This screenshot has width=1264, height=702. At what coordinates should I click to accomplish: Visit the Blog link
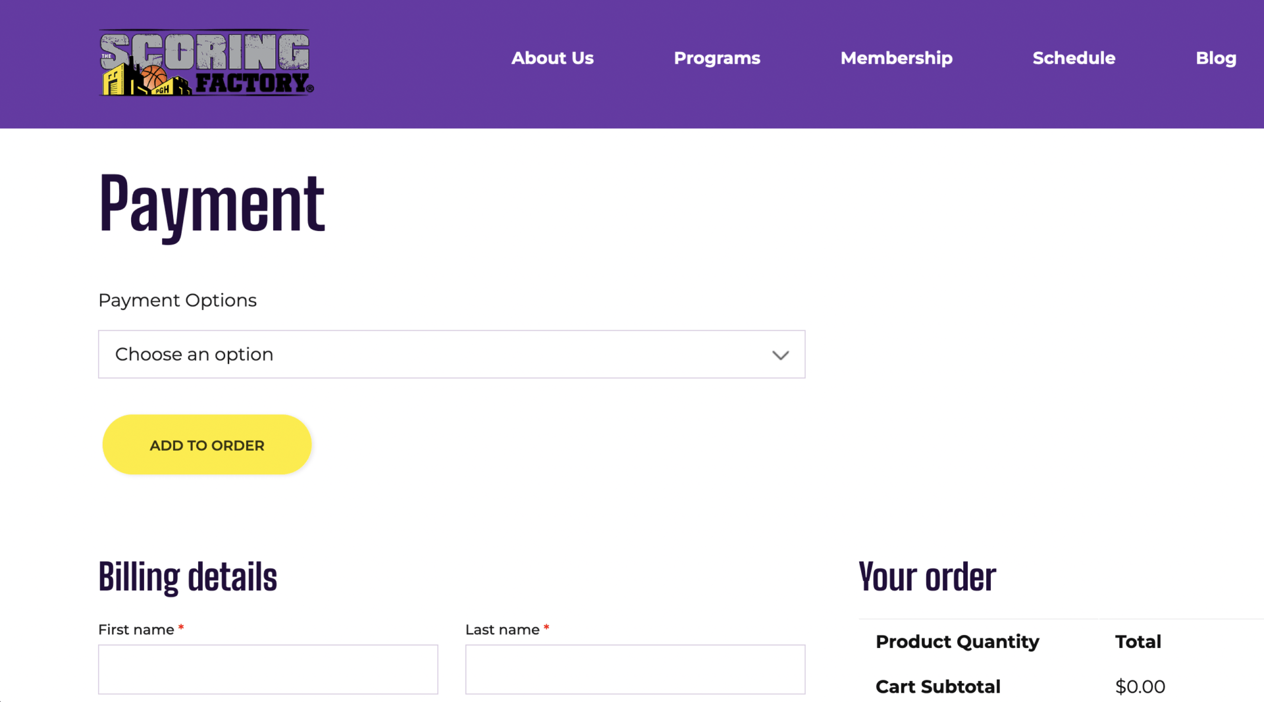click(1216, 58)
